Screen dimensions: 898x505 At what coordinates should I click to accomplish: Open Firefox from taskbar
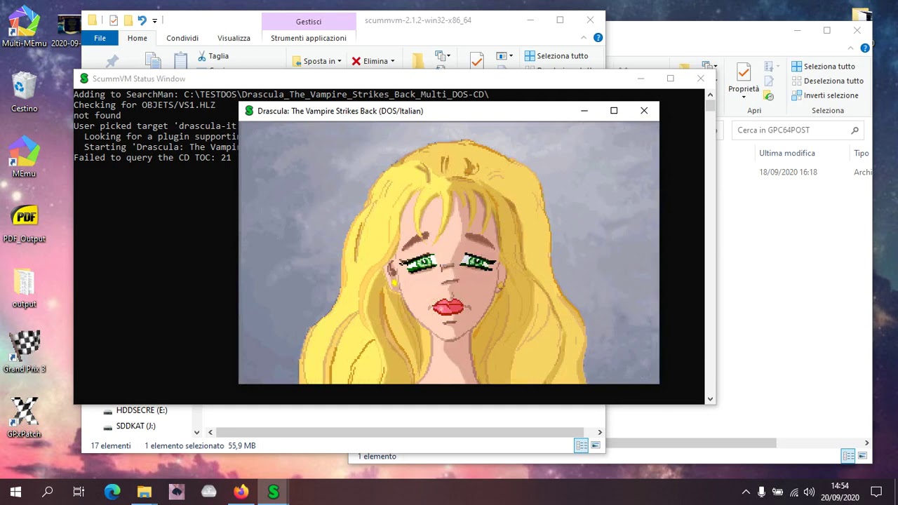(x=241, y=492)
